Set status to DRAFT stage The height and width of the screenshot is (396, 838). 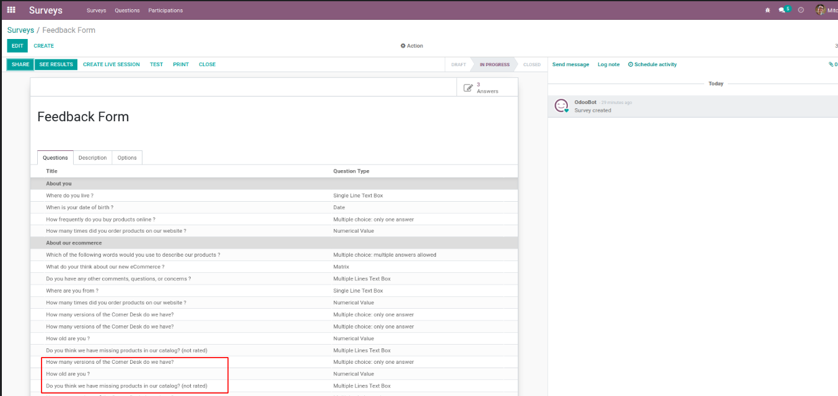tap(458, 64)
